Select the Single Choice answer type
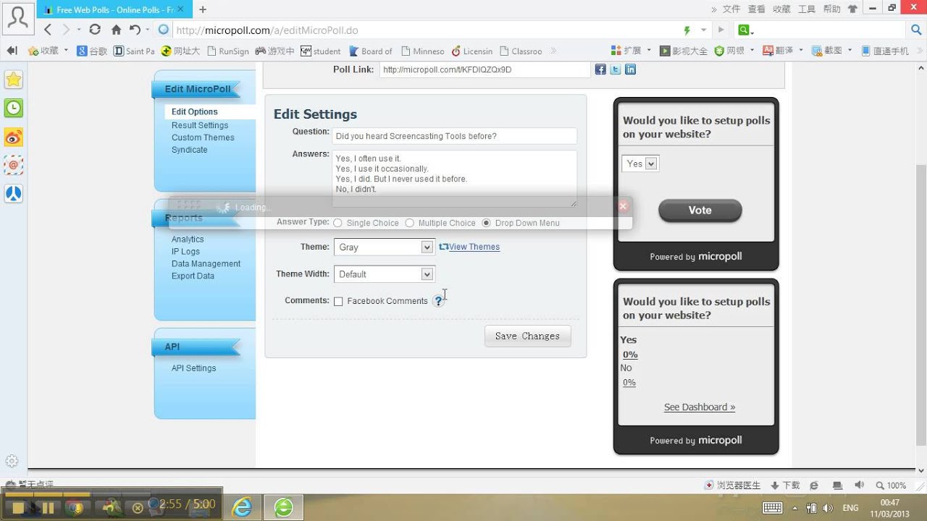The width and height of the screenshot is (927, 521). point(337,223)
